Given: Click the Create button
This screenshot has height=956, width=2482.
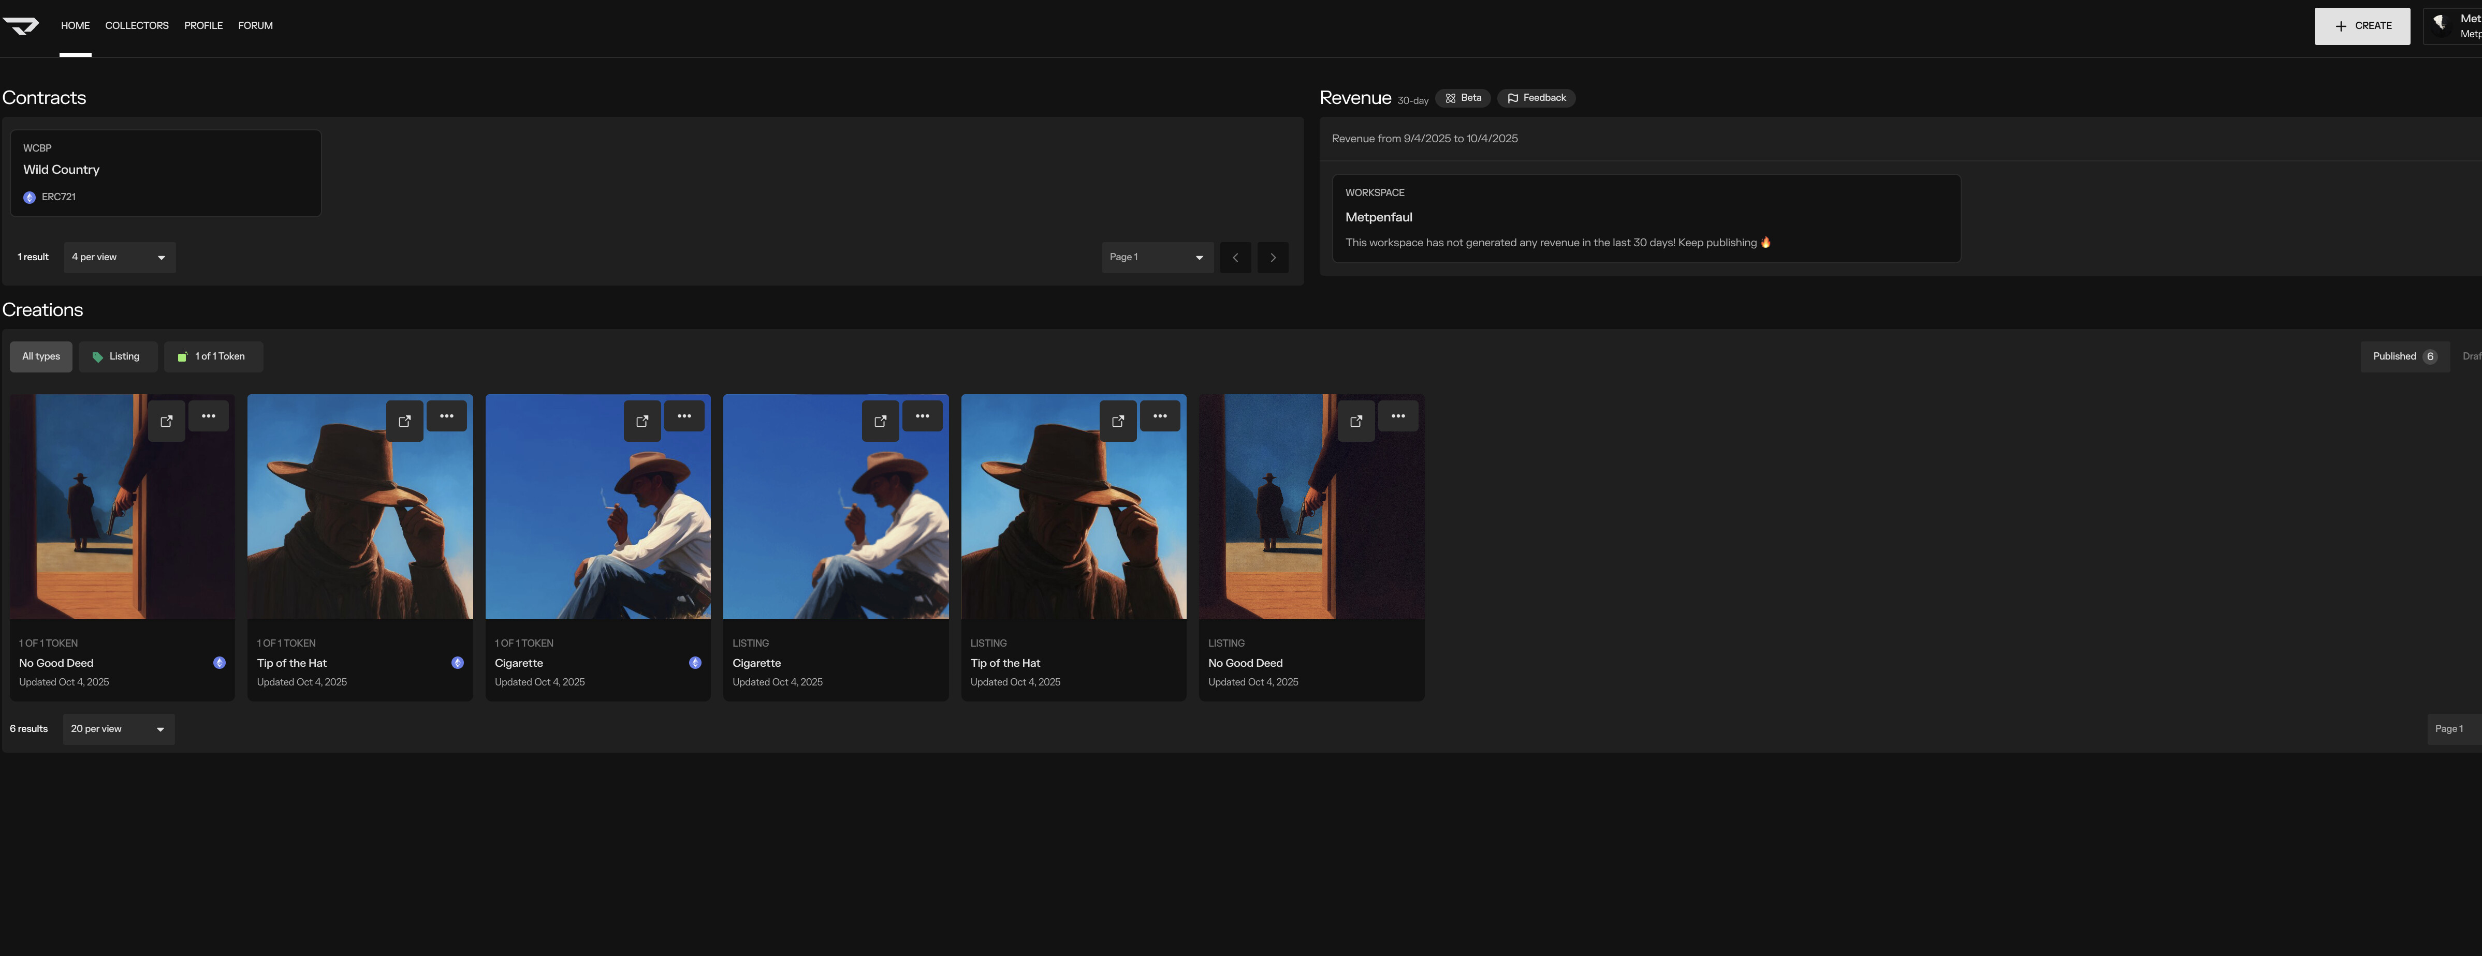Looking at the screenshot, I should pos(2361,26).
